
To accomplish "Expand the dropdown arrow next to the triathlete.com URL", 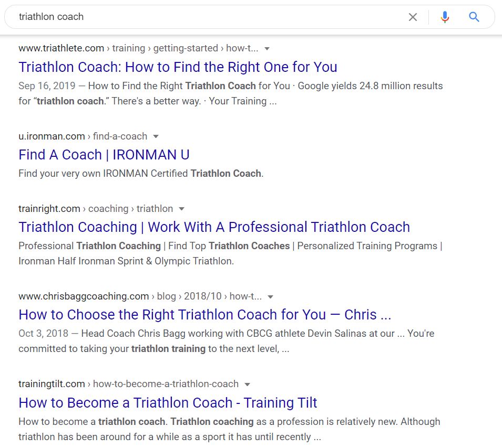I will point(267,49).
